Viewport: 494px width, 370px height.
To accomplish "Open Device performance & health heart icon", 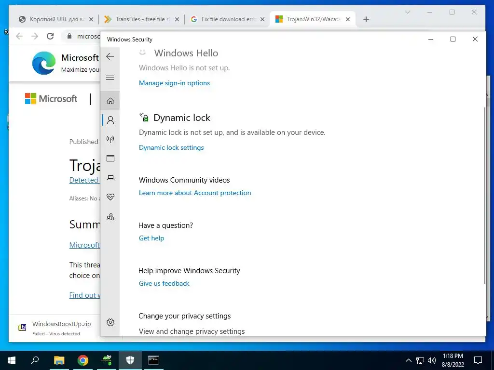I will 110,197.
